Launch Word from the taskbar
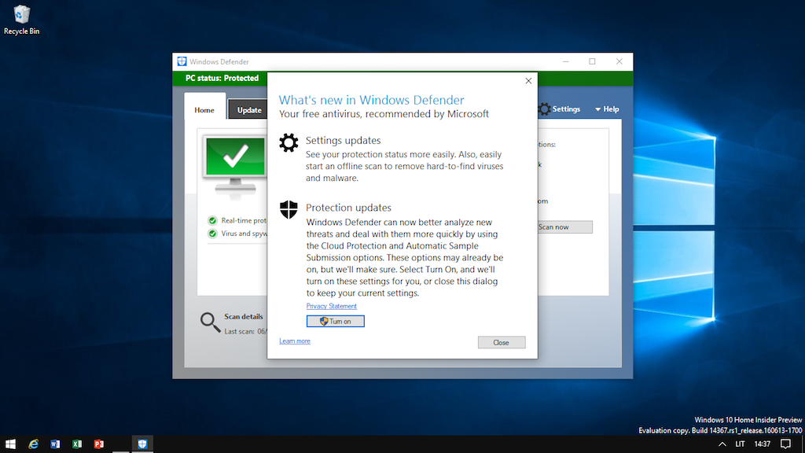This screenshot has width=805, height=453. [x=55, y=444]
